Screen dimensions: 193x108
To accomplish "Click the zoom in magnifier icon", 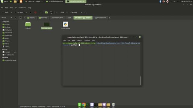I will coord(67,12).
